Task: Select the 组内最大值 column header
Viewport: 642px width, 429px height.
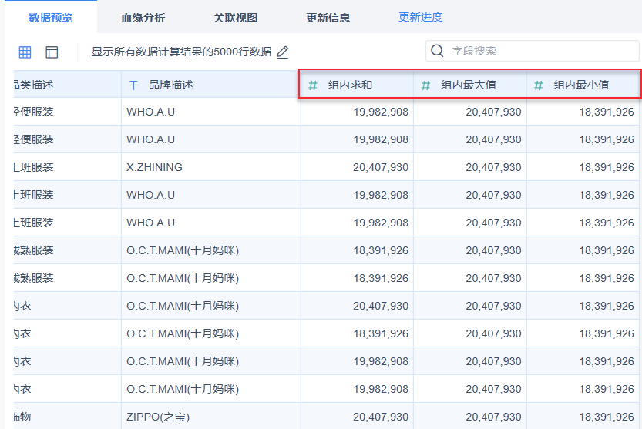Action: pyautogui.click(x=469, y=85)
